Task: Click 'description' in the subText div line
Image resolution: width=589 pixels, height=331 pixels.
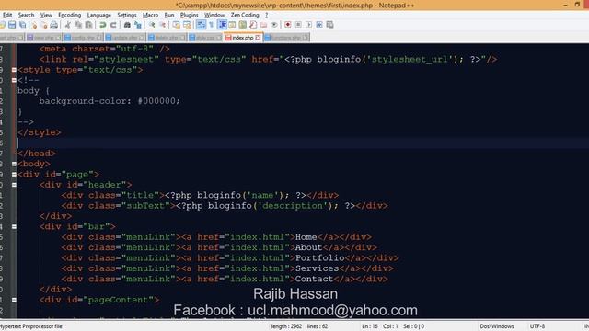Action: (293, 206)
